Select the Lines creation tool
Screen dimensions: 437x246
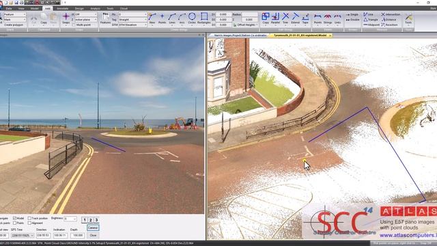coord(172,18)
